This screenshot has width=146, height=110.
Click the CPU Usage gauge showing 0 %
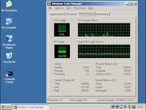[62, 30]
